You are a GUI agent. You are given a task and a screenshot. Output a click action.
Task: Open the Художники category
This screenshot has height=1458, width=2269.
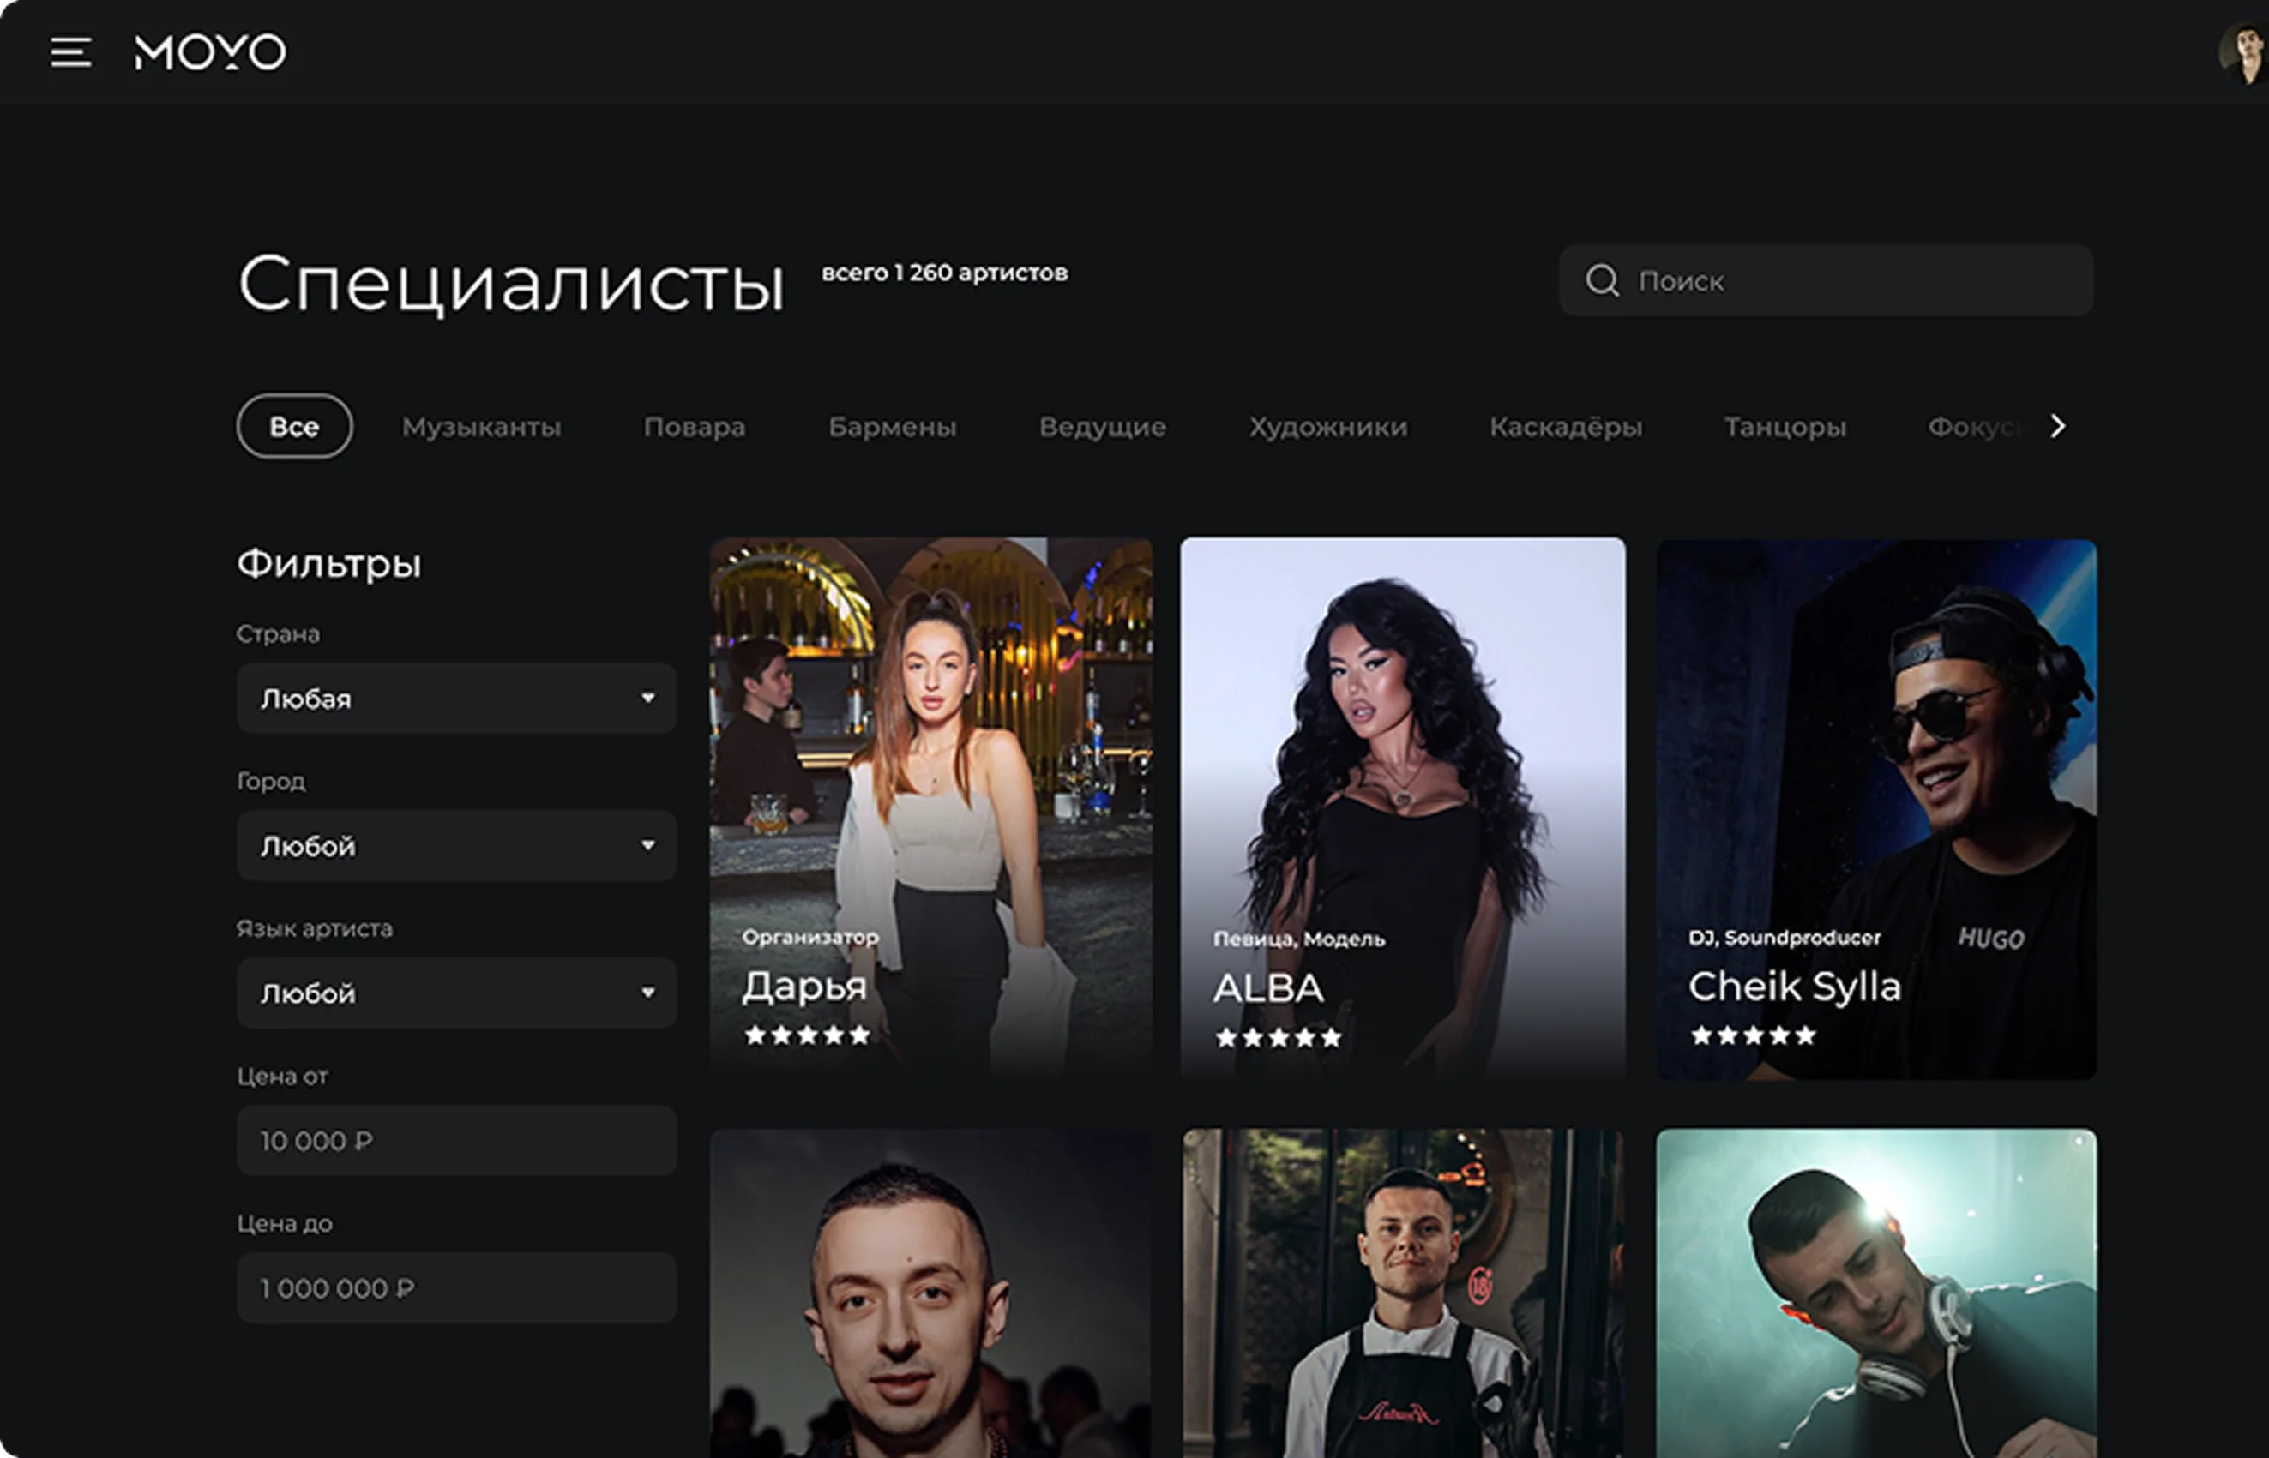1327,427
